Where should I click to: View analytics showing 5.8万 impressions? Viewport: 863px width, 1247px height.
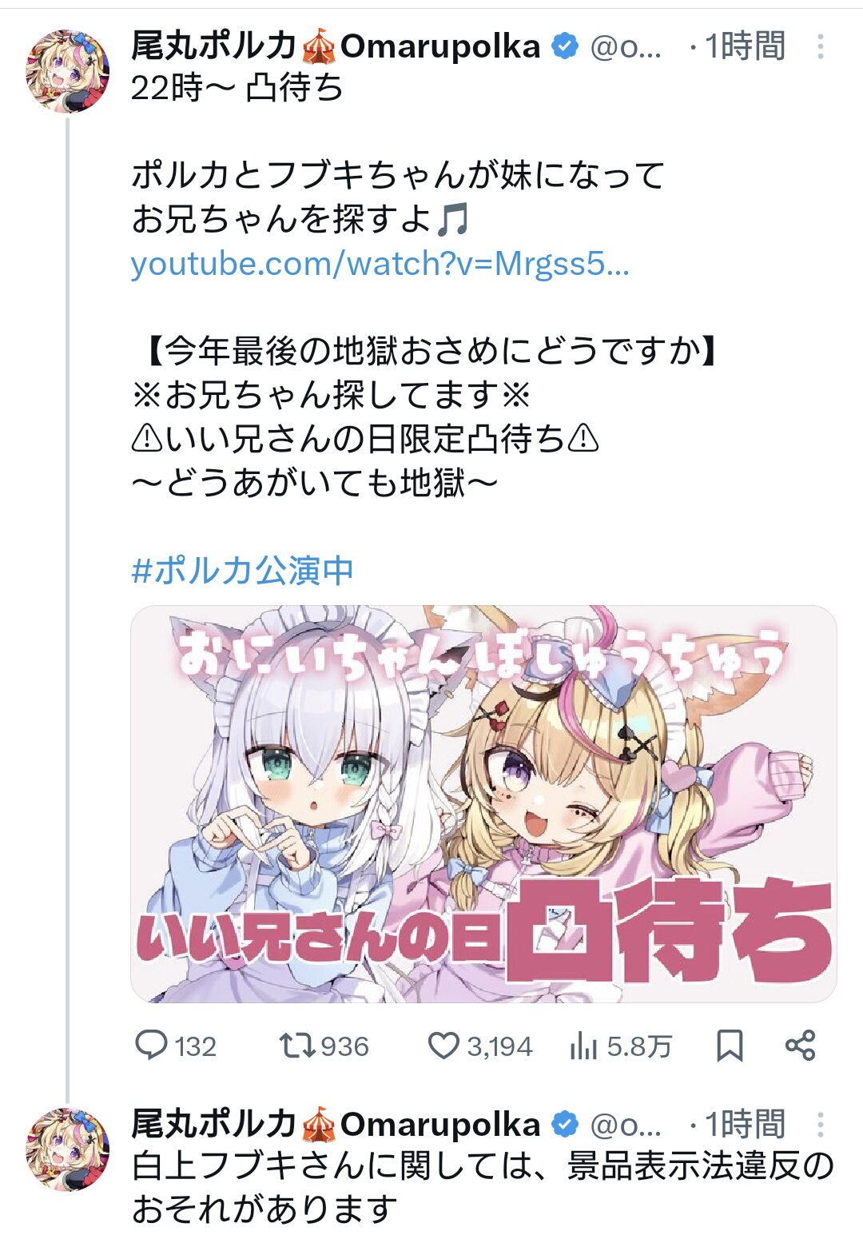(621, 1046)
